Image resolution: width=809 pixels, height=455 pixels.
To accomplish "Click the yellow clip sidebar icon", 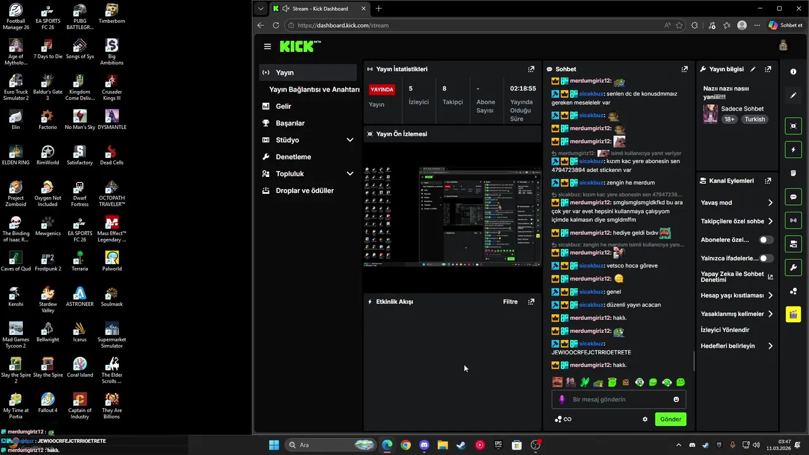I will (793, 314).
